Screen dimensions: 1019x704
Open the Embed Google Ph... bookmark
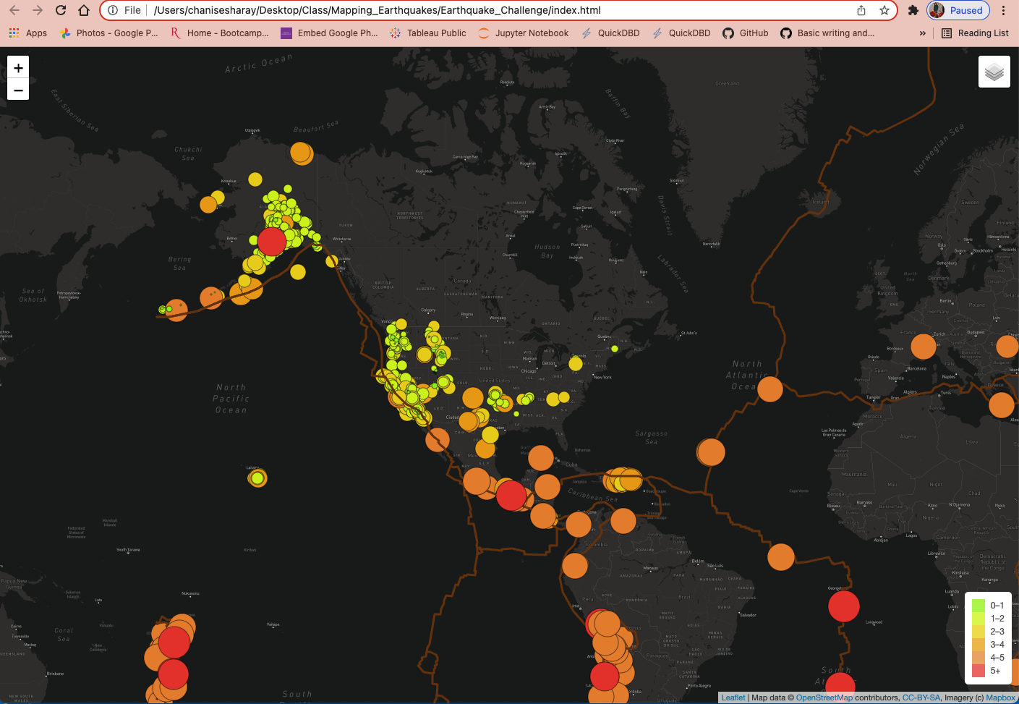pos(329,33)
